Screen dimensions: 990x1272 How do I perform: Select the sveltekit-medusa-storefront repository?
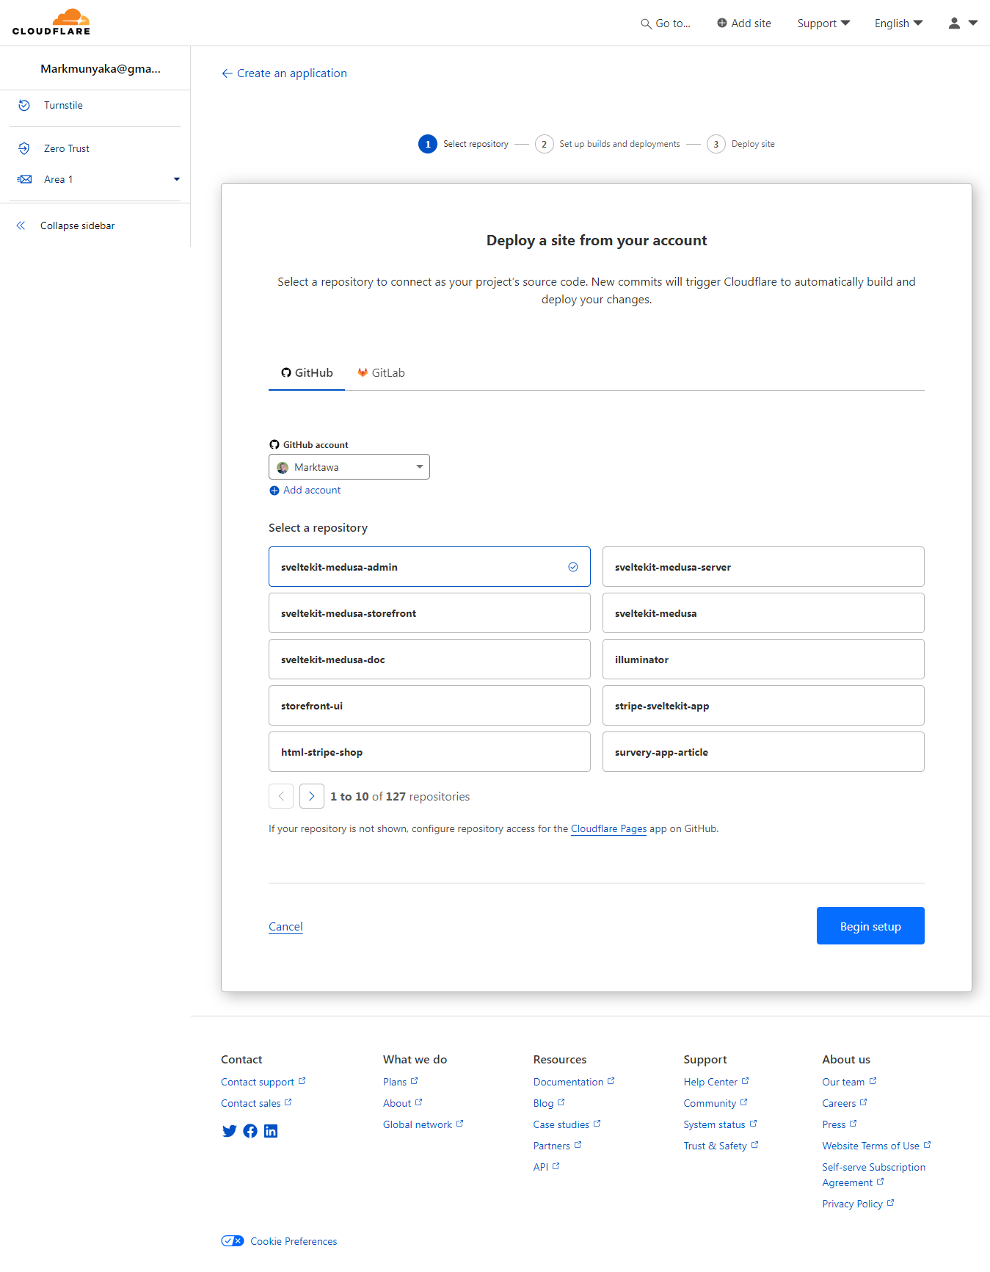click(429, 612)
